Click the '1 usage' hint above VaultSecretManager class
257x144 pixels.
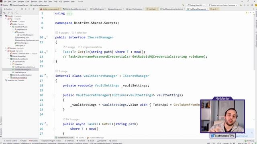61,71
